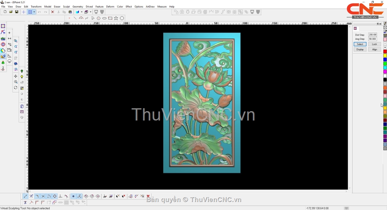The width and height of the screenshot is (387, 210).
Task: Expand the wireframe box view dropdown
Action: (x=91, y=12)
